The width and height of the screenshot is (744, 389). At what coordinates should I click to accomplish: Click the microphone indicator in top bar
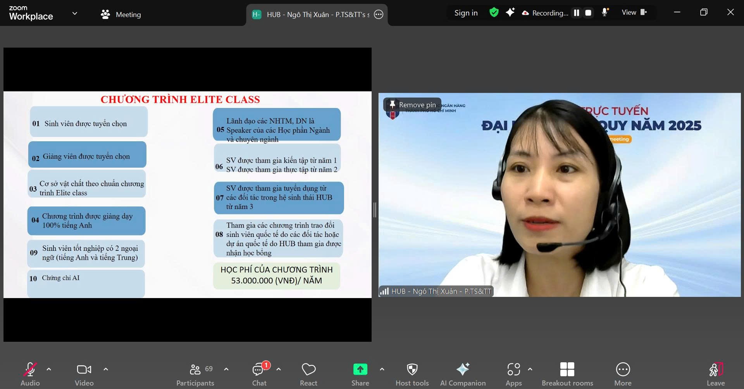604,12
